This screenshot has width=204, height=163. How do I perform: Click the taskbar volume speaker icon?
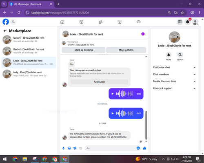point(177,159)
